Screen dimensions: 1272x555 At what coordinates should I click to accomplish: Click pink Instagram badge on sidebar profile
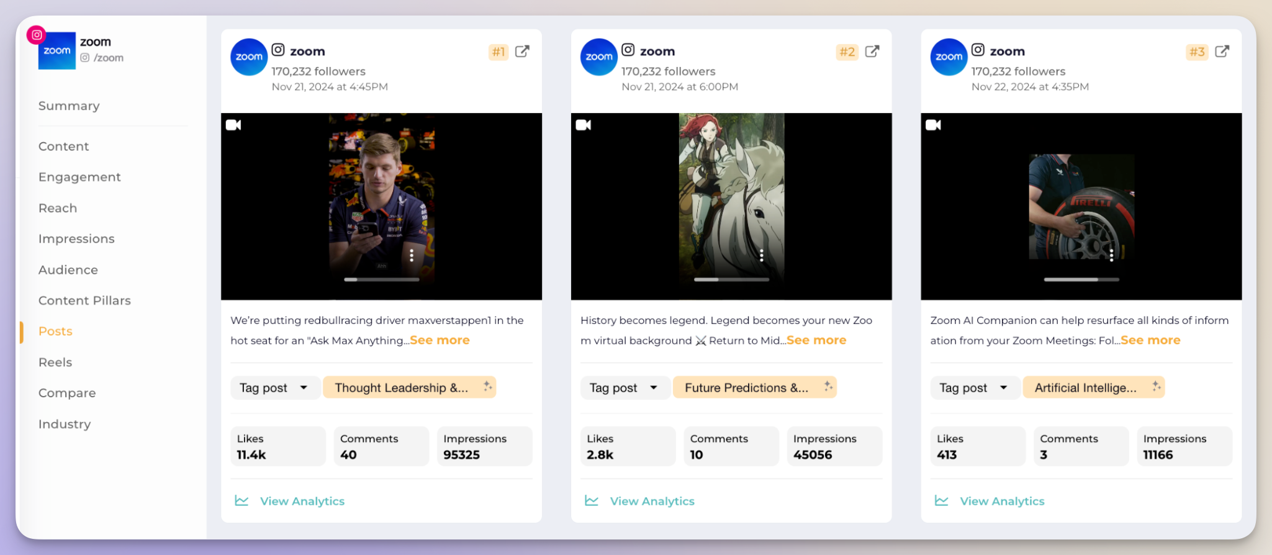37,35
